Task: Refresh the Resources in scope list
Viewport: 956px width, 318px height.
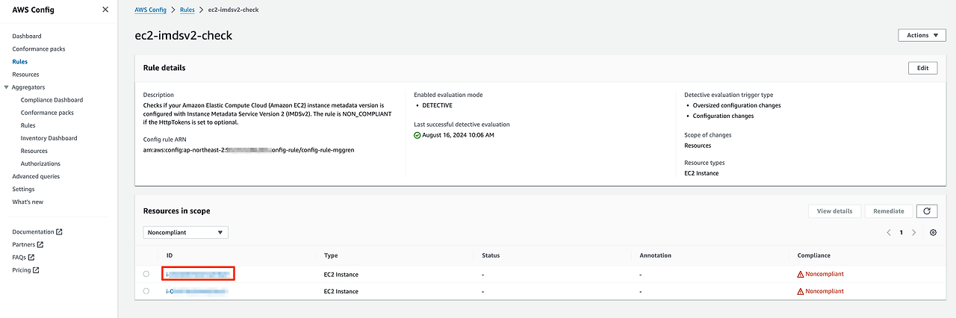Action: tap(927, 211)
